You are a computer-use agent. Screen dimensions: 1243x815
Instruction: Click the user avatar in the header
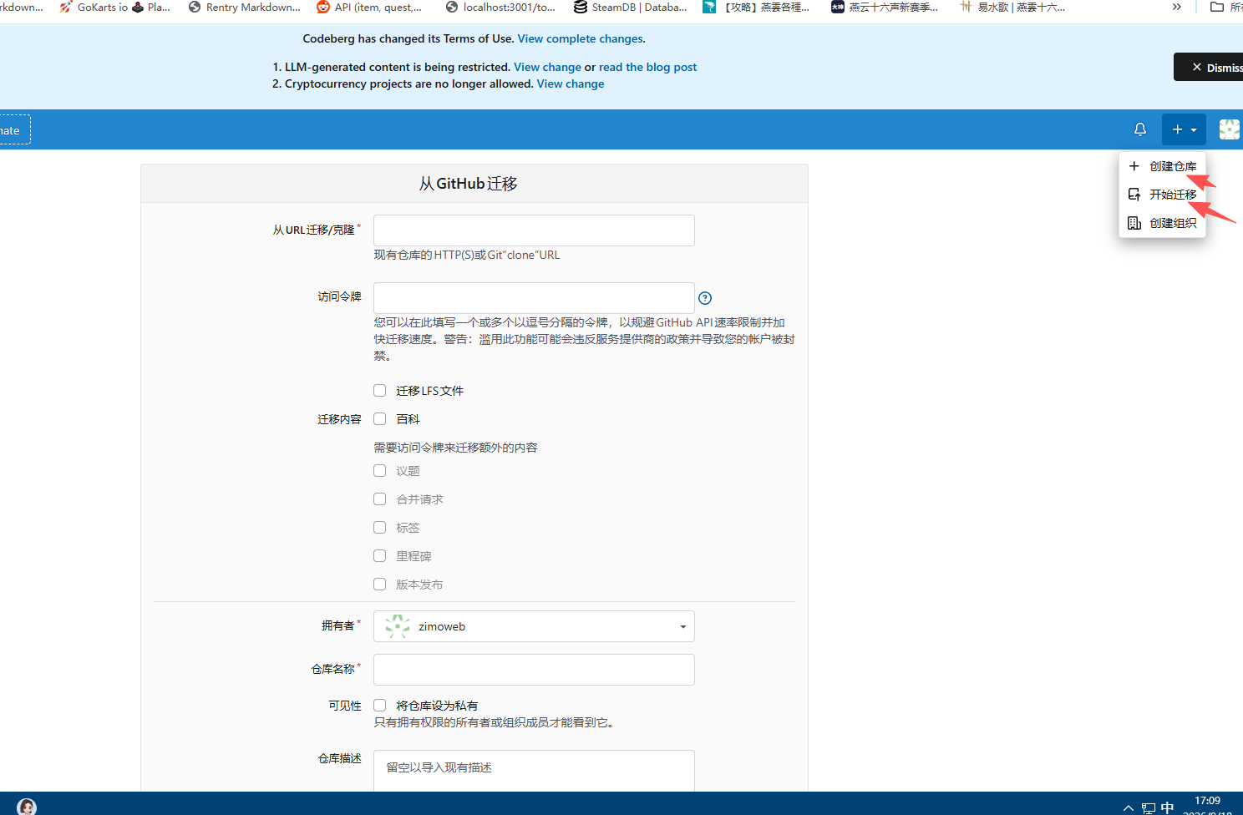click(x=1230, y=129)
